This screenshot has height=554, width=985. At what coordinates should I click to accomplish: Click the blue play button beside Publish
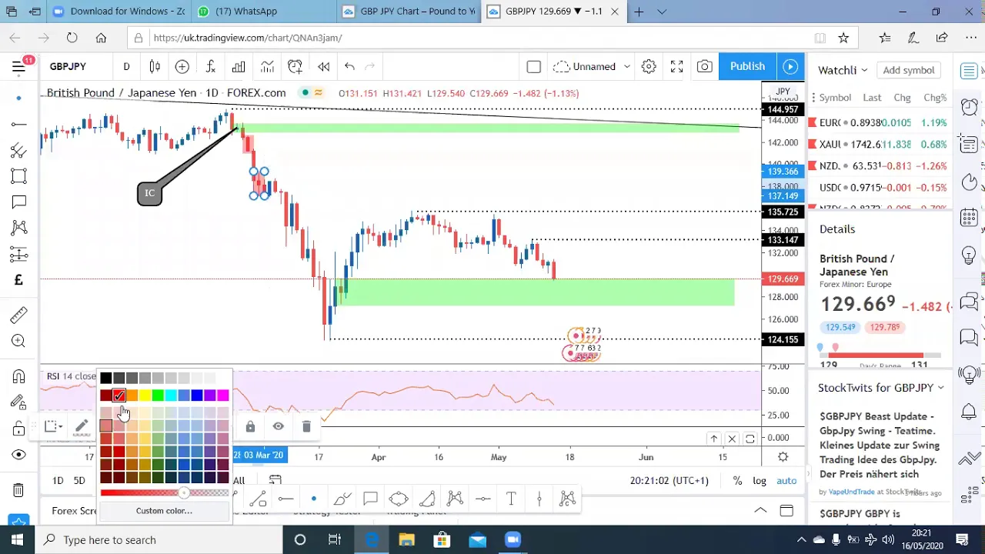[x=790, y=67]
